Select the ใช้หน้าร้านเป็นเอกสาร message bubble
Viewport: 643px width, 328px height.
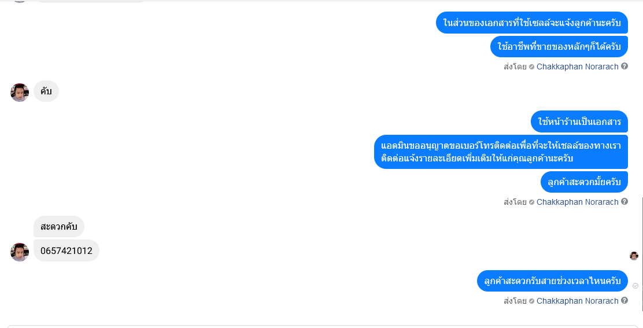tap(579, 121)
